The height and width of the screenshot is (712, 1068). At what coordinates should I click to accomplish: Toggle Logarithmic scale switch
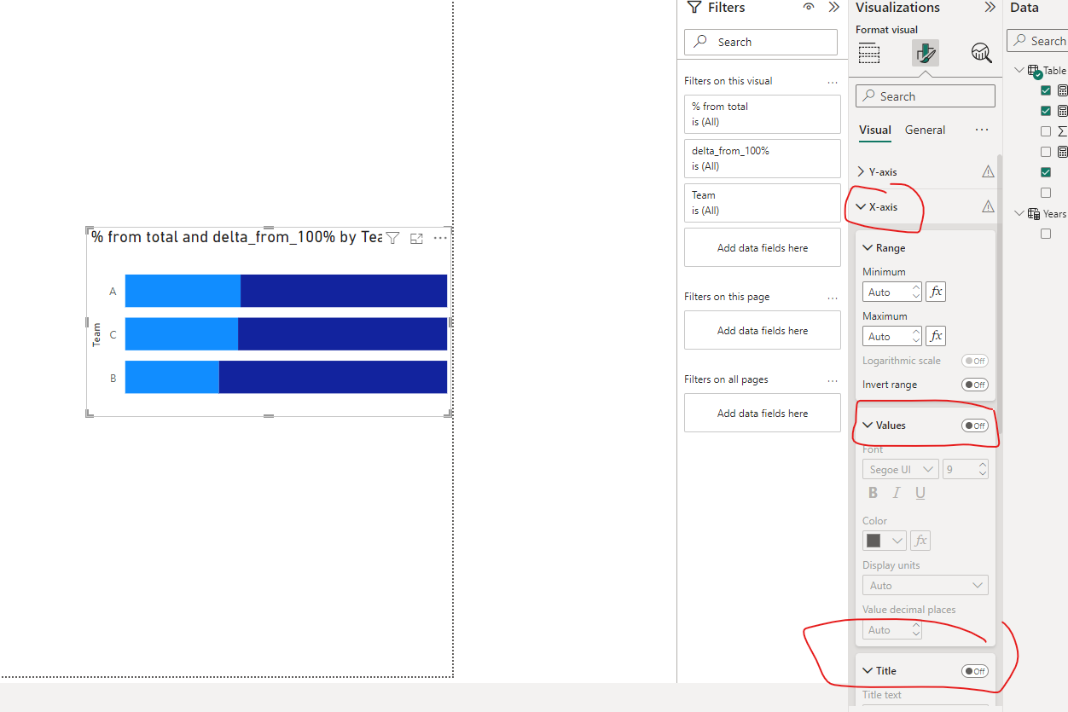pyautogui.click(x=975, y=361)
